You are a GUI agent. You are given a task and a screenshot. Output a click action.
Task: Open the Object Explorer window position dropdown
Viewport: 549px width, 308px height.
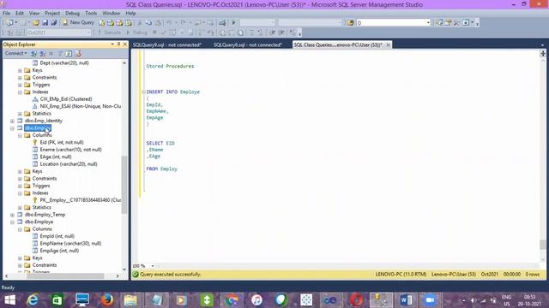(112, 44)
